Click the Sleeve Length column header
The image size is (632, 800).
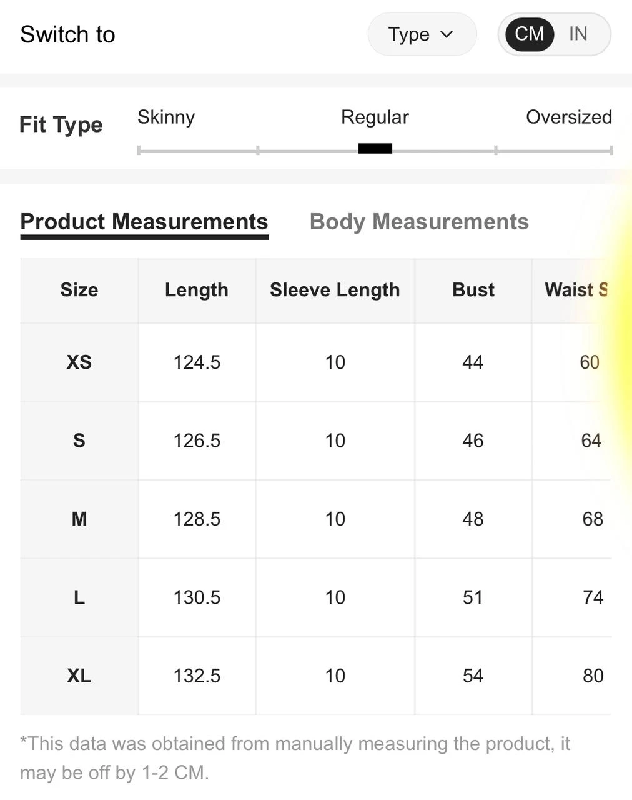pos(335,290)
